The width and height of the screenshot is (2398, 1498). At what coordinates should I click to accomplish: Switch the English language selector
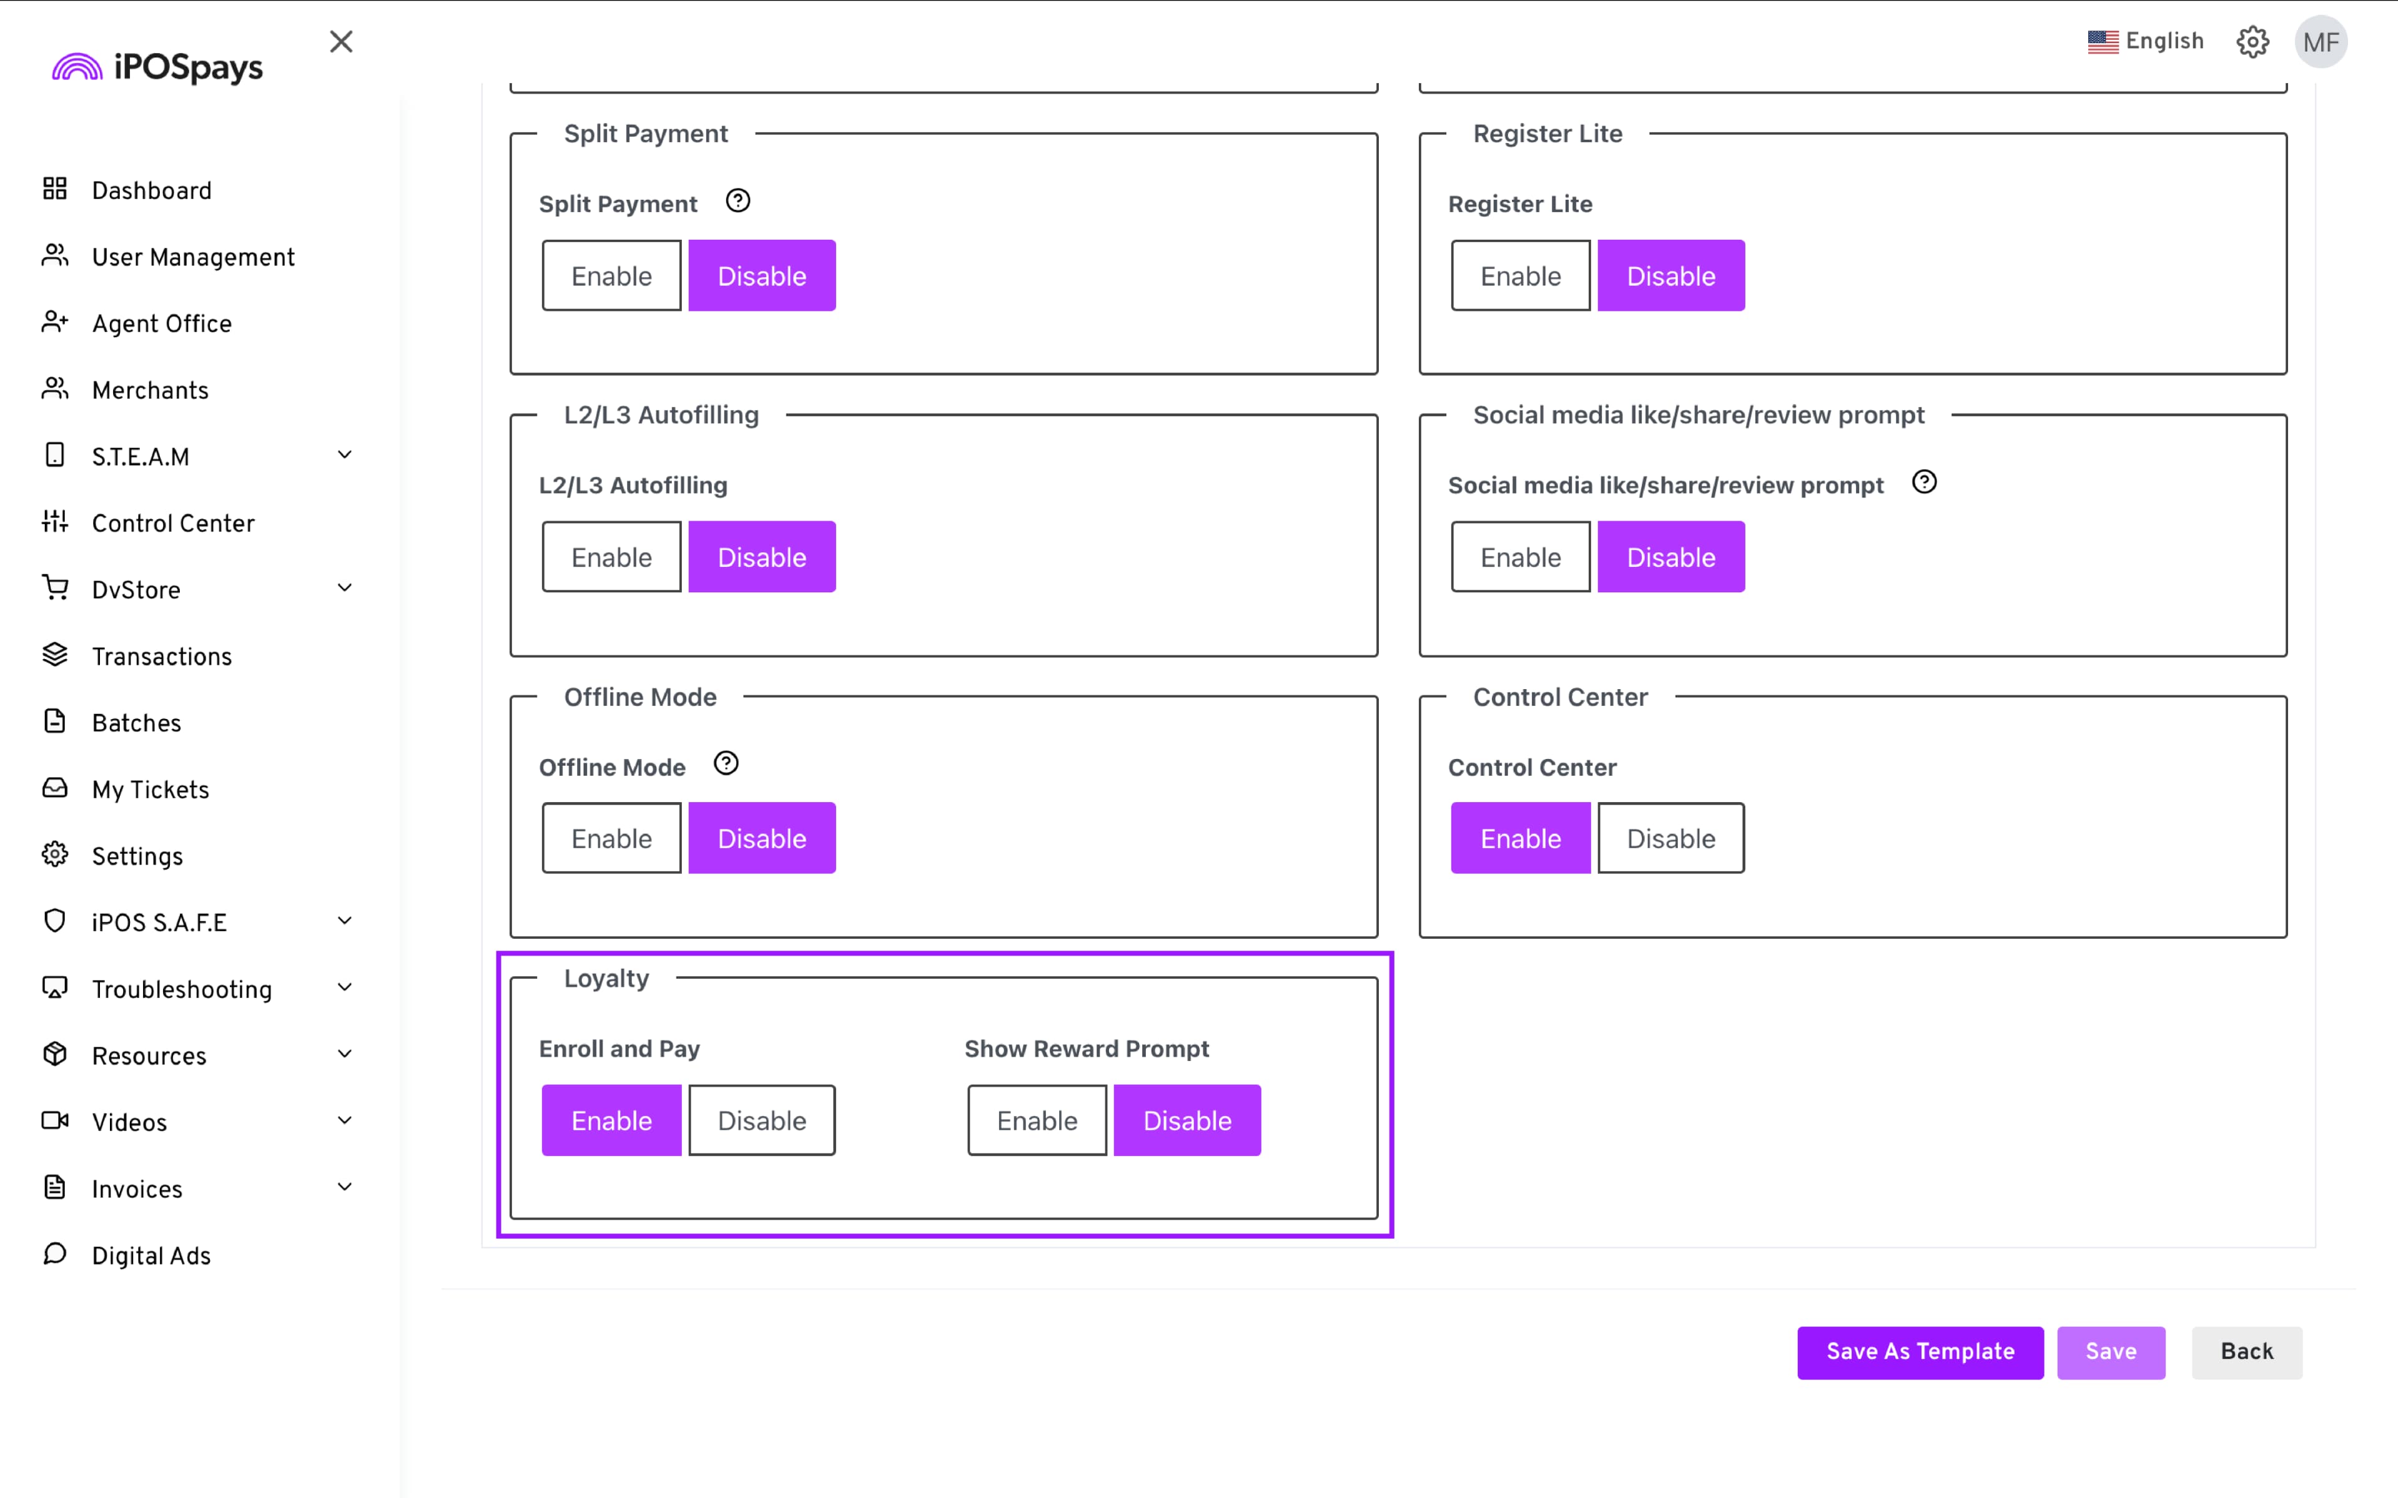[2145, 42]
